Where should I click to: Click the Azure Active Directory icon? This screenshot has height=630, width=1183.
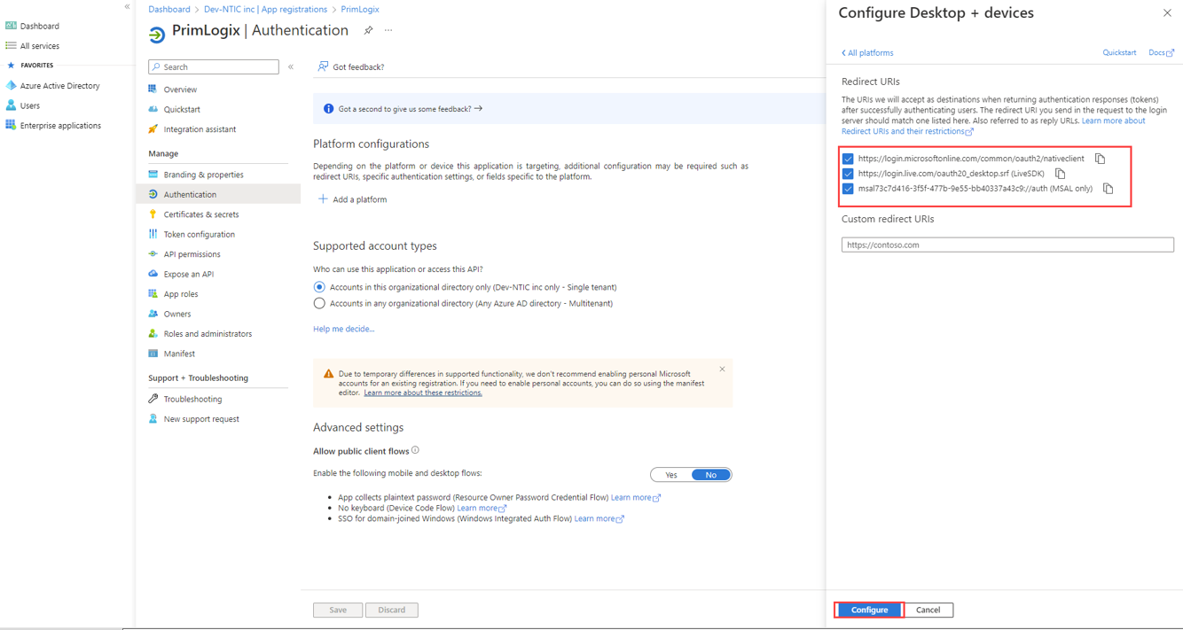[x=11, y=86]
